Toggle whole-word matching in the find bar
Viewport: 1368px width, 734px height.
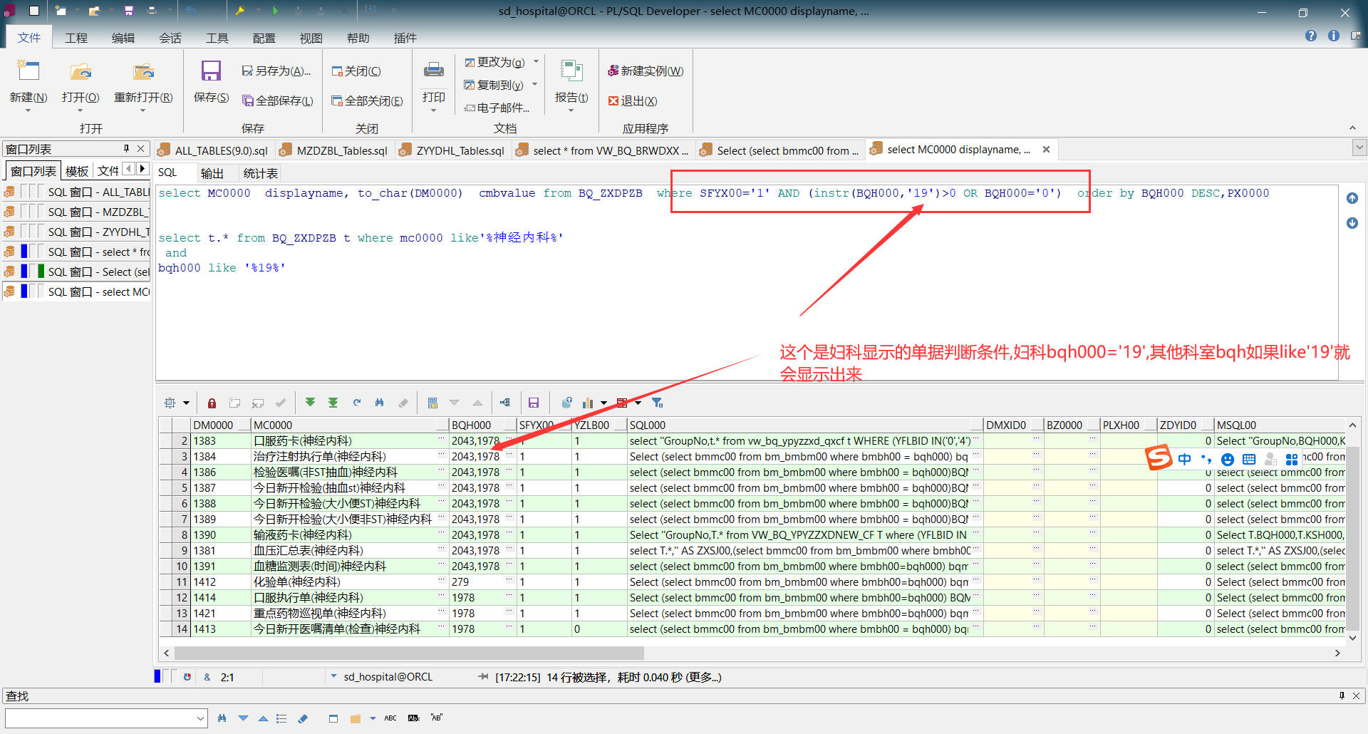tap(414, 718)
